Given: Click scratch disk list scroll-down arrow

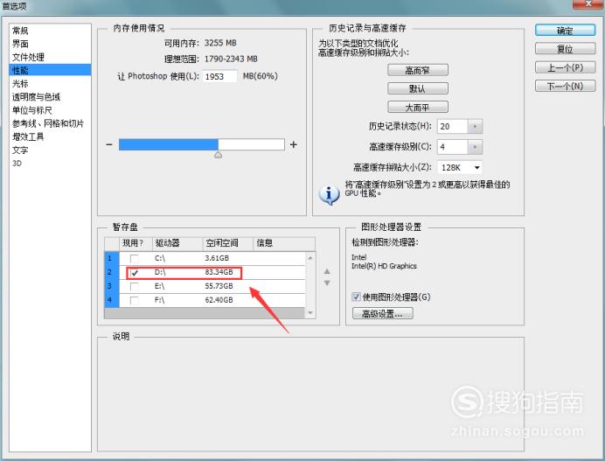Looking at the screenshot, I should click(x=310, y=313).
